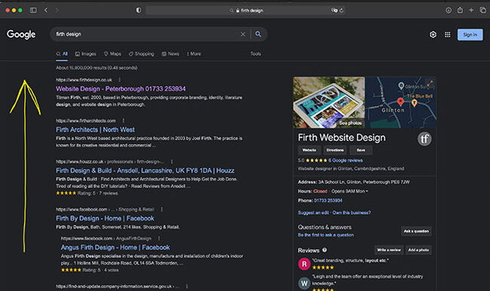Screen dimensions: 490x291
Task: Click the red map pin on Glinton map
Action: (x=400, y=102)
